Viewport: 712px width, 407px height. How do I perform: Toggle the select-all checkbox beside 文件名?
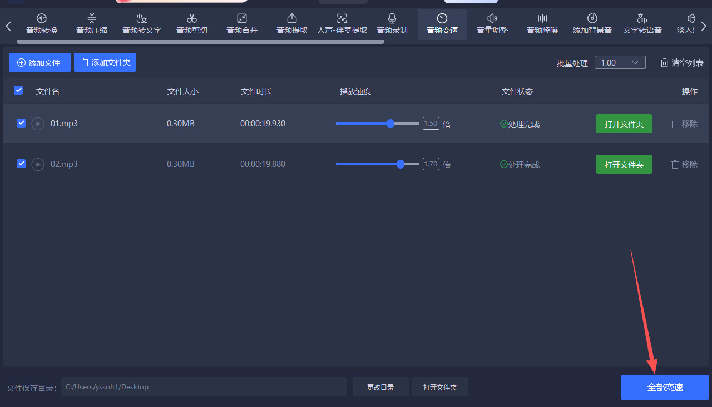tap(18, 90)
